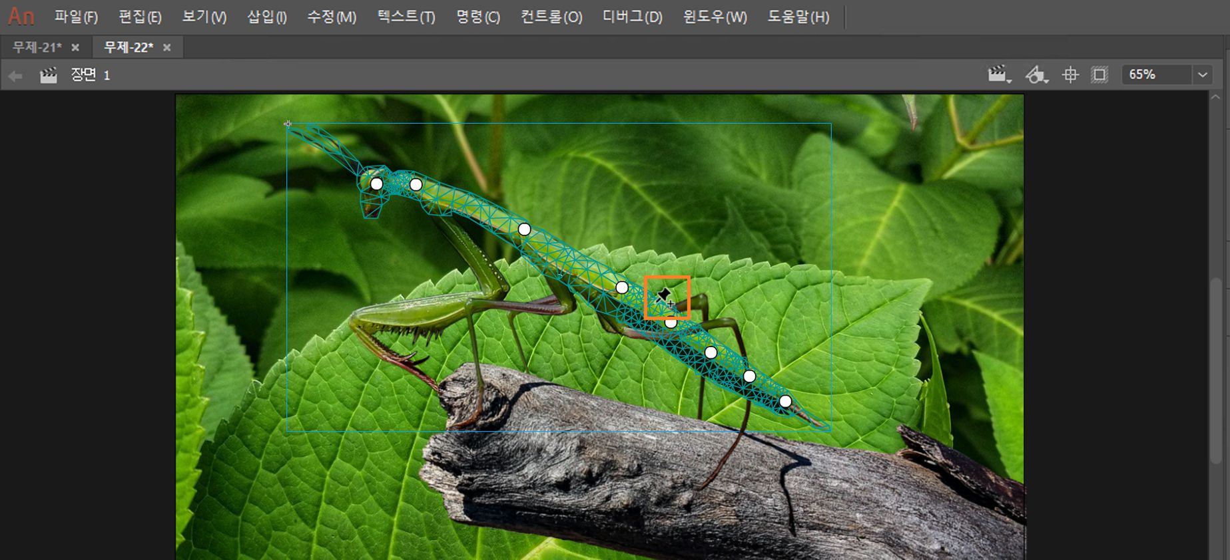Open the Edit Scene clapperboard dropdown
The width and height of the screenshot is (1230, 560).
click(x=999, y=74)
